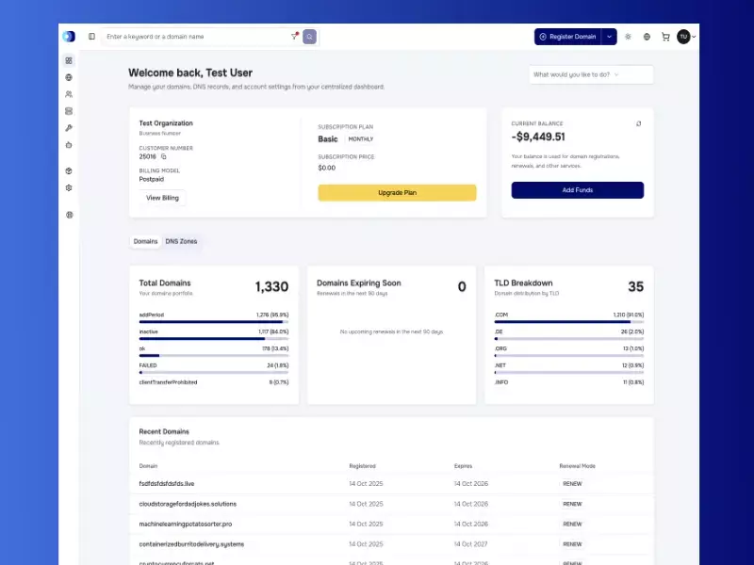Click the domain keyword search field
754x565 pixels.
(196, 37)
